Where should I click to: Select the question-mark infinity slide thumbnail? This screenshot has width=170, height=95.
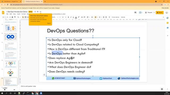11,73
